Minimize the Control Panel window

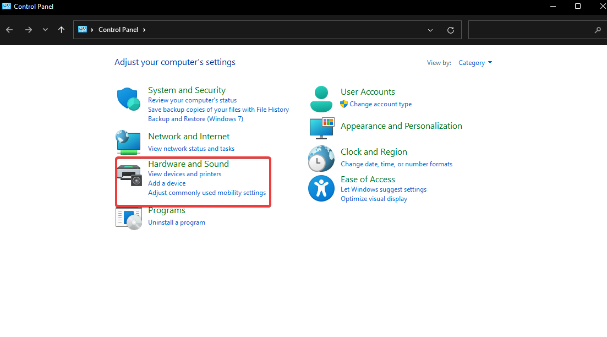(x=553, y=6)
